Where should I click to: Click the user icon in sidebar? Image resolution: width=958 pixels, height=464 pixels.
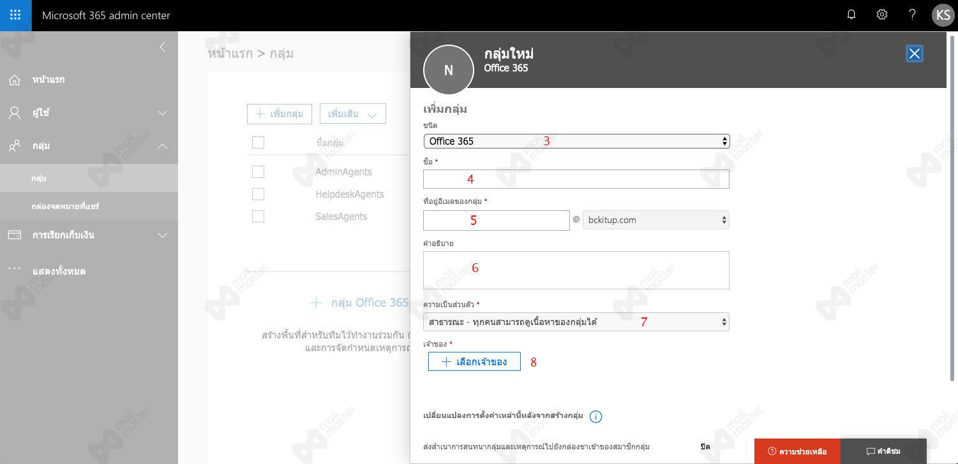15,113
